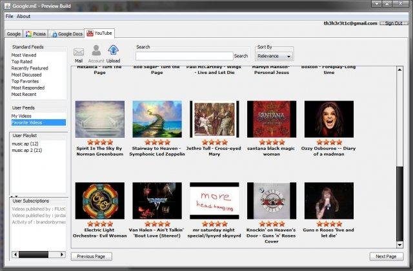The width and height of the screenshot is (413, 271).
Task: Open playlist music ap (12)
Action: [25, 144]
